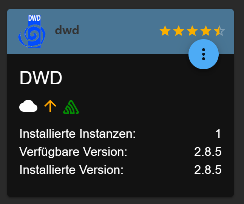This screenshot has width=244, height=204.
Task: Click the Verfügbare Version label
Action: tap(73, 152)
